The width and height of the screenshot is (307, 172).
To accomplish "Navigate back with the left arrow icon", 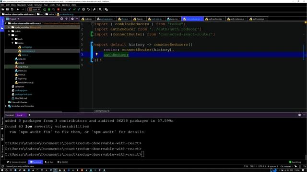I will [x=18, y=10].
